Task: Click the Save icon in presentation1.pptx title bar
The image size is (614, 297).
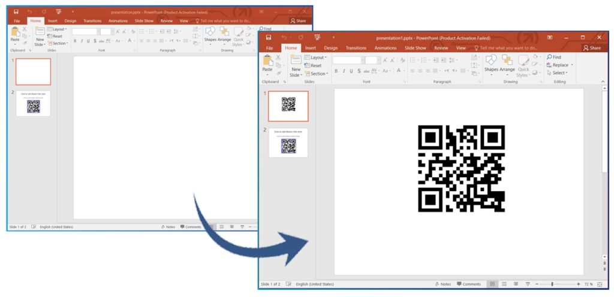Action: (268, 37)
